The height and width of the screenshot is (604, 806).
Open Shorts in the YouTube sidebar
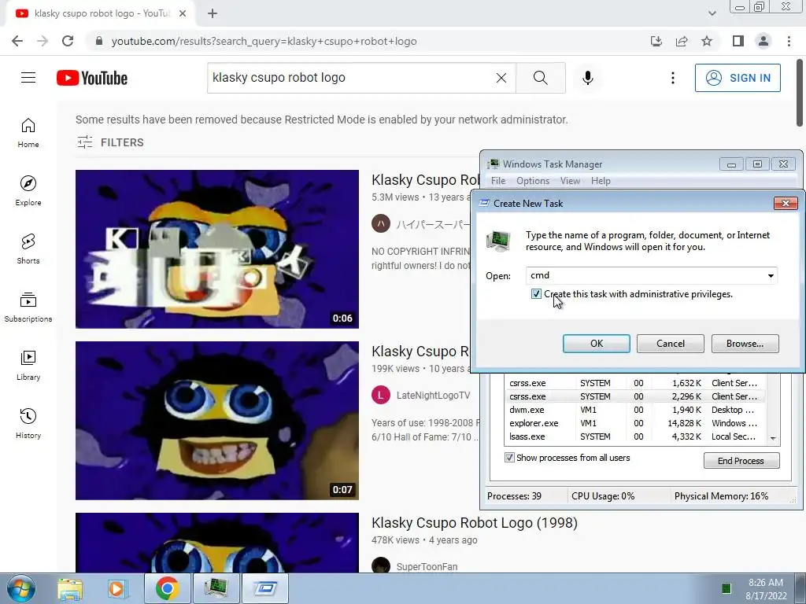[x=28, y=249]
